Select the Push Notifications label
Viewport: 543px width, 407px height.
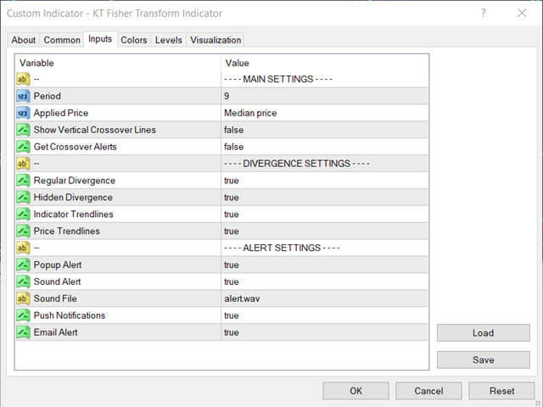point(70,315)
